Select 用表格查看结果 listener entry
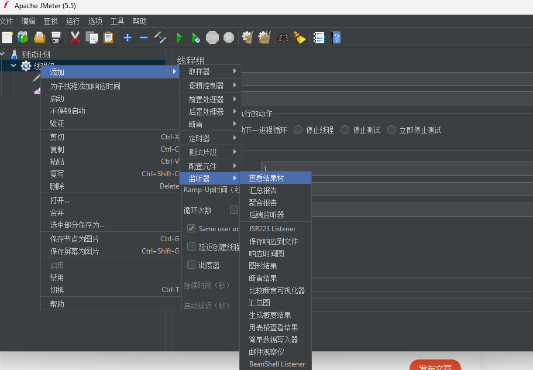The image size is (533, 370). tap(276, 327)
